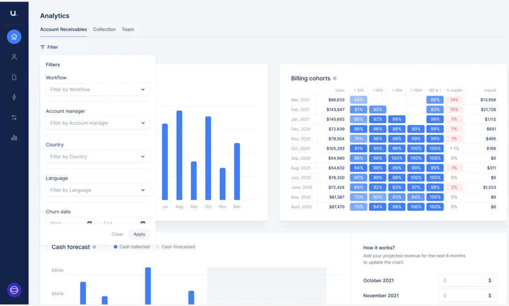
Task: Open the calendar icon of Churn date end
Action: click(x=143, y=223)
